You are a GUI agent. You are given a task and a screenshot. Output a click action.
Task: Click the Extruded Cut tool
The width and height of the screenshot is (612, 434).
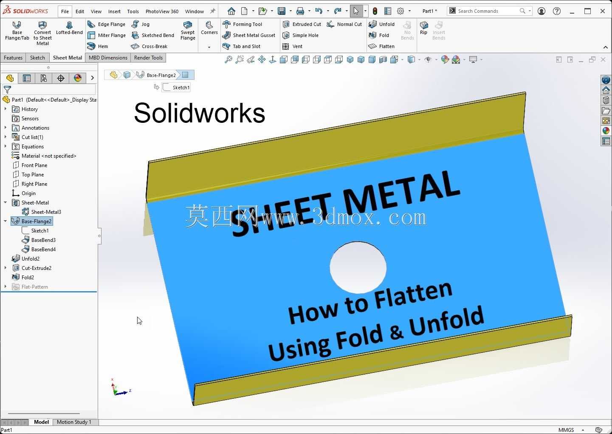[302, 24]
